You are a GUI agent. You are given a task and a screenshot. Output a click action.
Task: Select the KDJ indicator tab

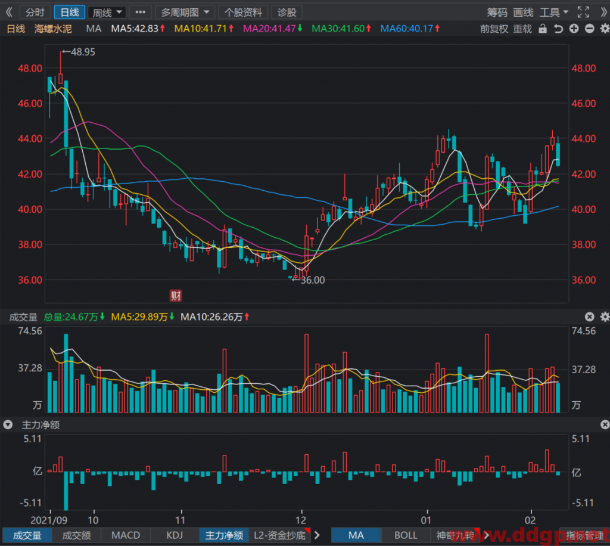tap(175, 535)
